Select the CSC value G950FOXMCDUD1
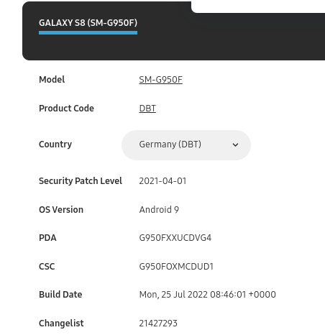This screenshot has width=325, height=335. pyautogui.click(x=176, y=267)
